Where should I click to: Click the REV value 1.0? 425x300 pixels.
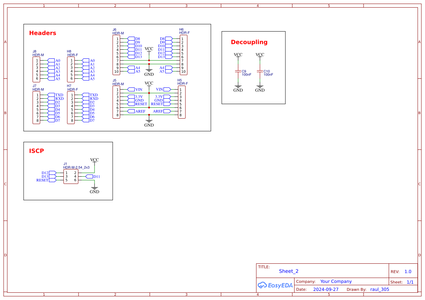pyautogui.click(x=408, y=272)
